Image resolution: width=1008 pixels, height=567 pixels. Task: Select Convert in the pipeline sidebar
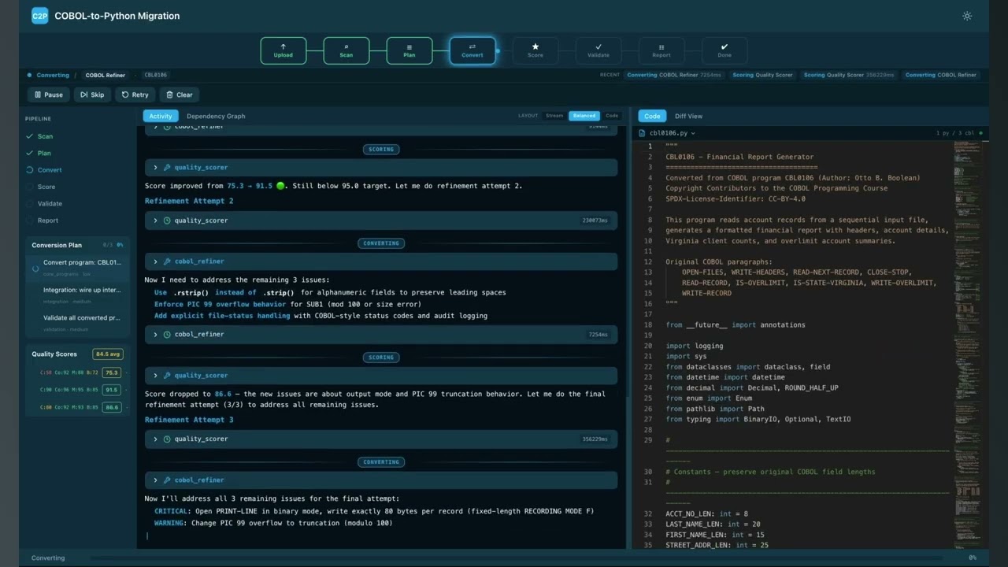[50, 170]
